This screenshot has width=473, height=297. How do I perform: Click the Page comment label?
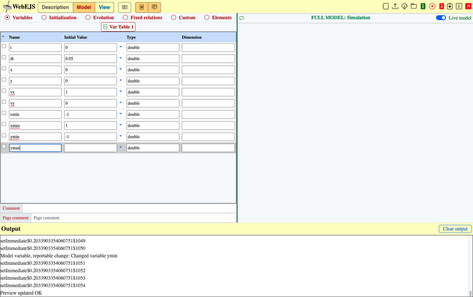pyautogui.click(x=16, y=218)
